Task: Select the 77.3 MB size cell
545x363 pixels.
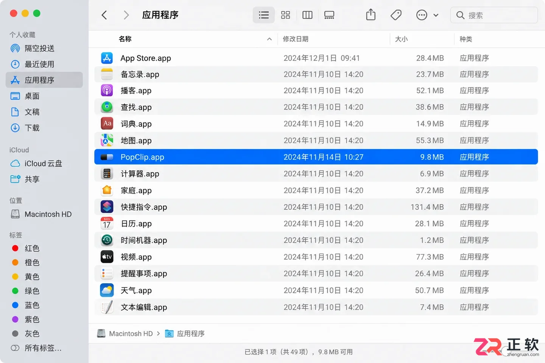Action: [430, 257]
